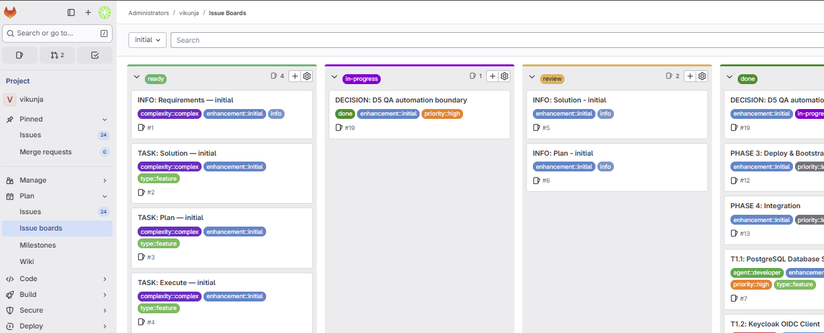Click the Deploy section icon
The height and width of the screenshot is (333, 824).
(x=10, y=326)
